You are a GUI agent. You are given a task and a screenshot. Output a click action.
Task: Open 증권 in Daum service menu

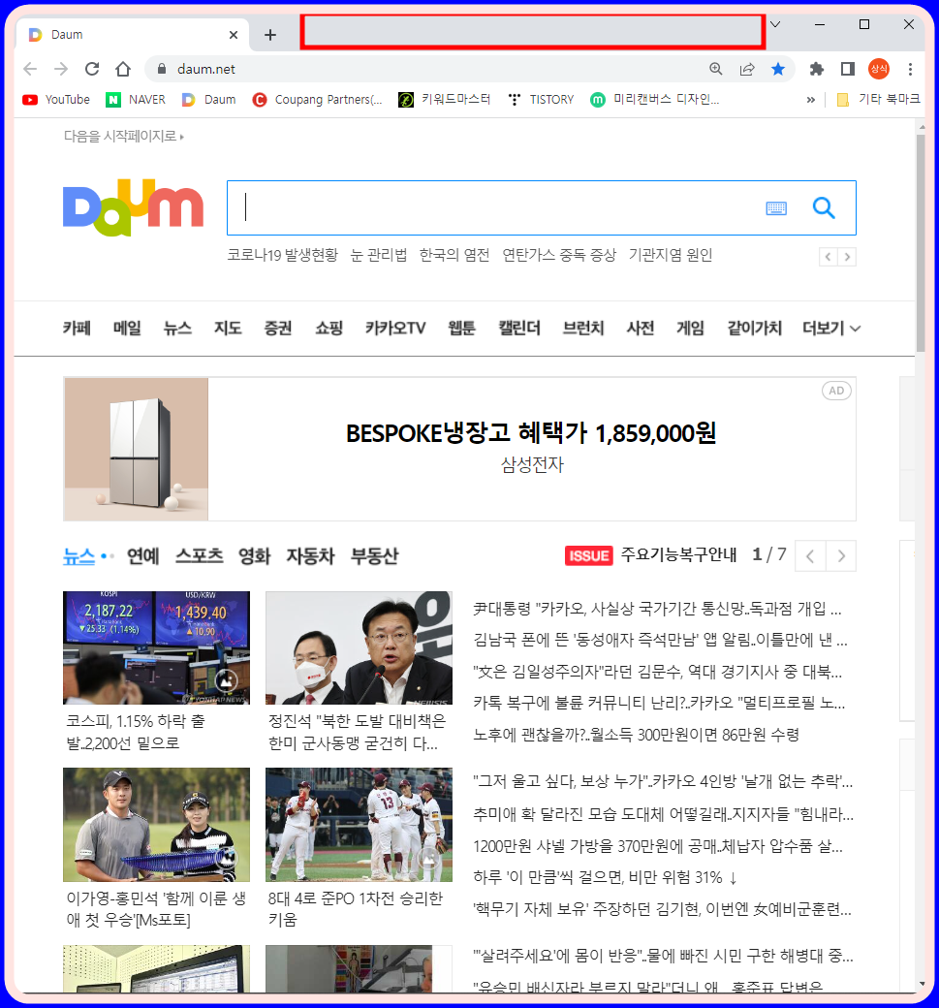[x=278, y=329]
